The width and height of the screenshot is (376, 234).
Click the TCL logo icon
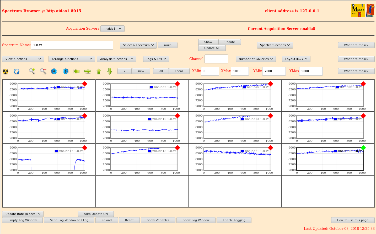tap(370, 11)
